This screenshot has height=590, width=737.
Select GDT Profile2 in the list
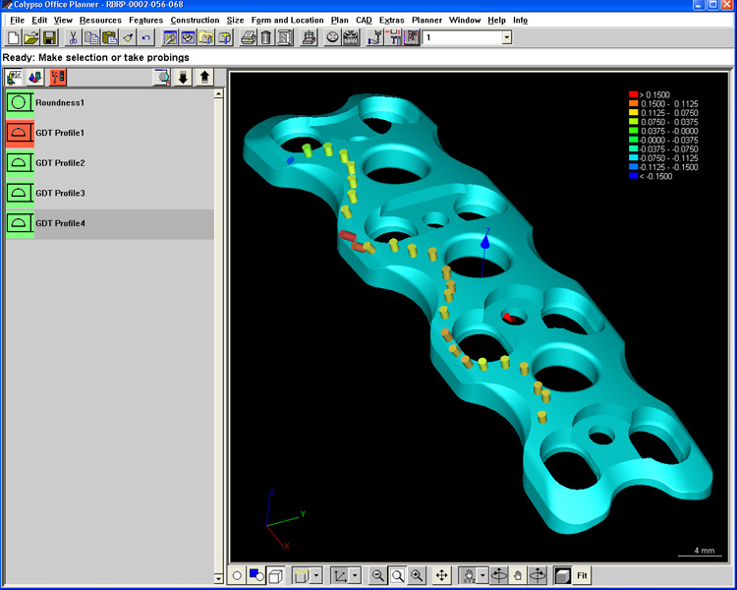(110, 163)
